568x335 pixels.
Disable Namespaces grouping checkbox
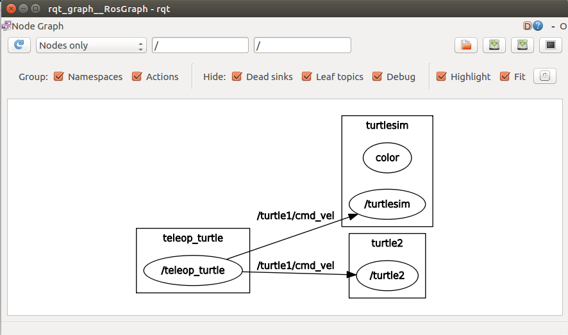[59, 77]
